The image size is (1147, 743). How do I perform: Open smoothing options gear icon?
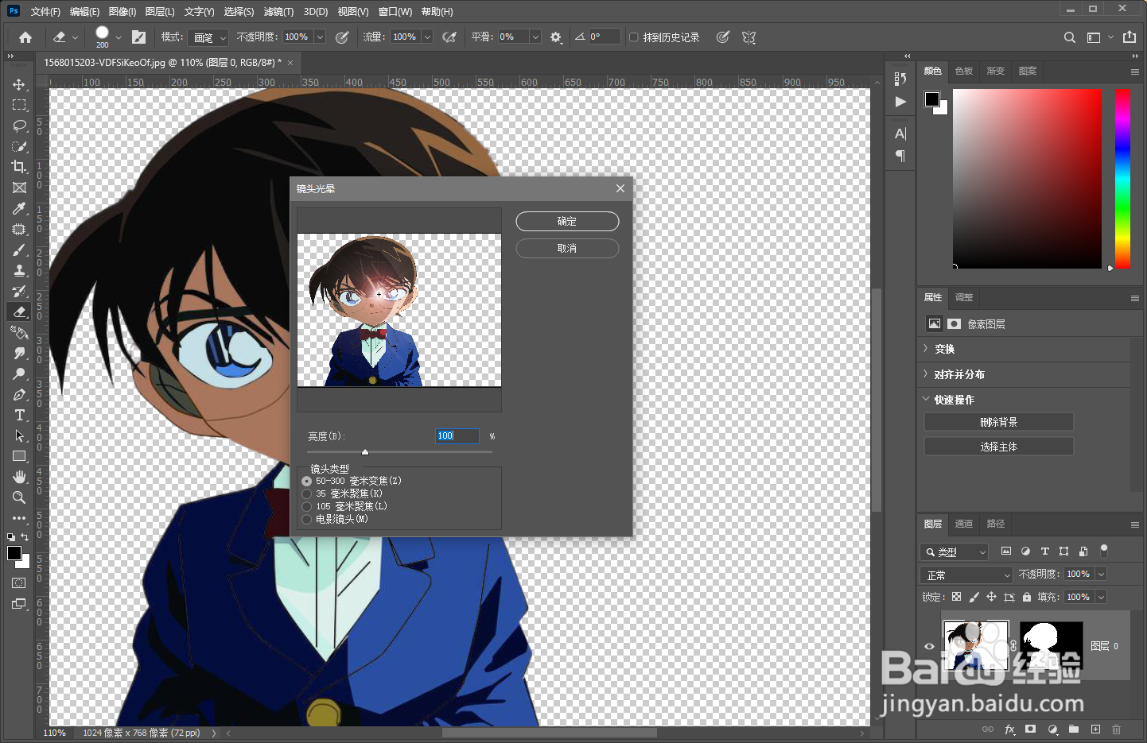click(x=556, y=37)
